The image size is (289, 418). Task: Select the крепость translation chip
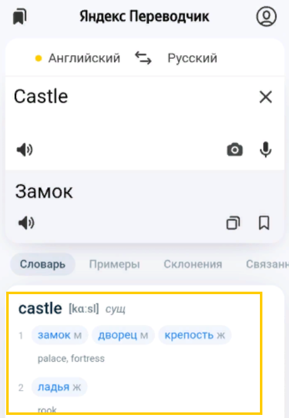click(x=195, y=335)
